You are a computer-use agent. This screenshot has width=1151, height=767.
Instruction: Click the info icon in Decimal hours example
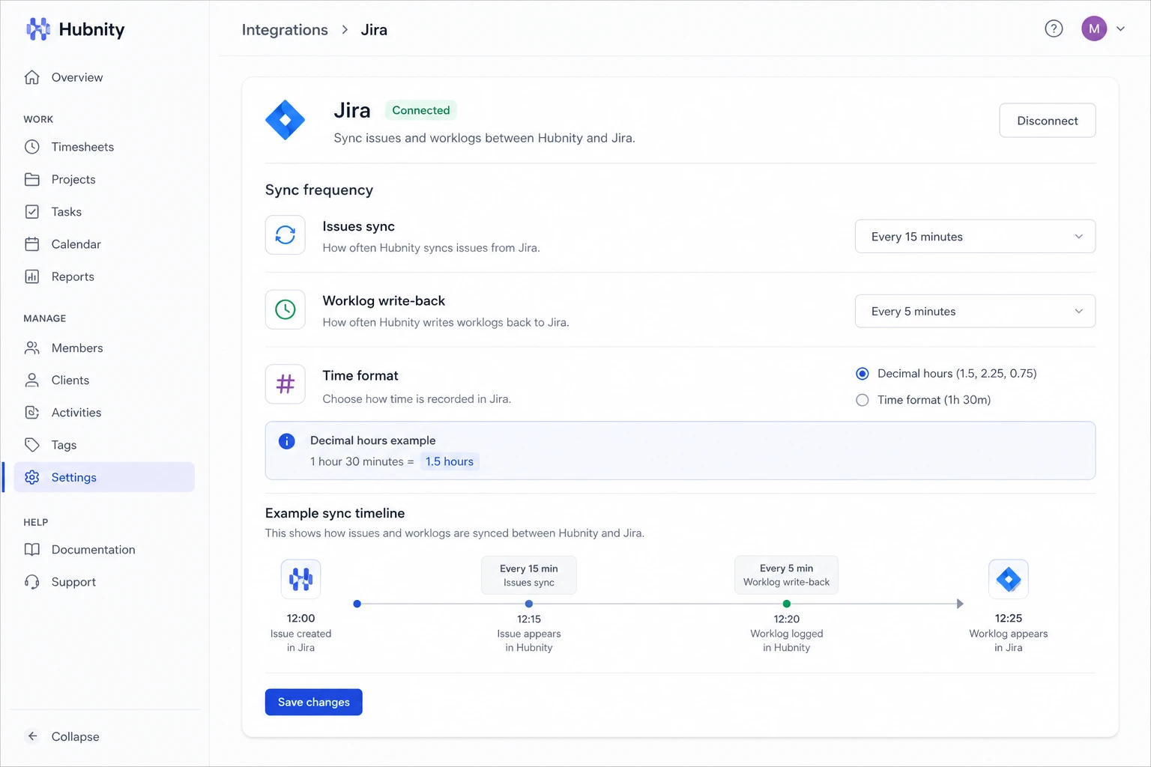click(286, 441)
